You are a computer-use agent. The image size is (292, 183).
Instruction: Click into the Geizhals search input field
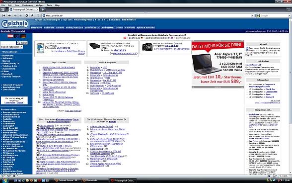point(8,43)
